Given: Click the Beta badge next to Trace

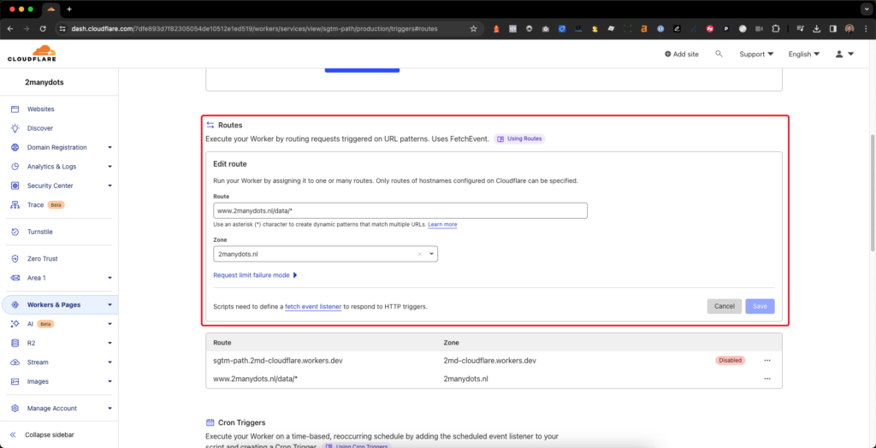Looking at the screenshot, I should (x=56, y=205).
